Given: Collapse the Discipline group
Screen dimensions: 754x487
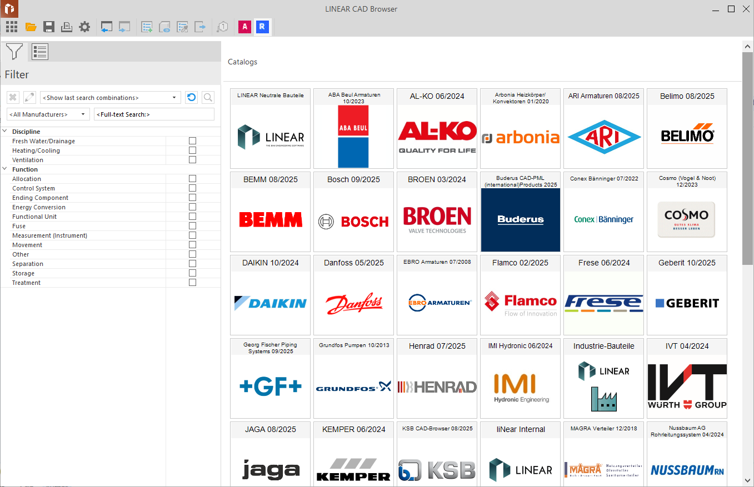Looking at the screenshot, I should [5, 132].
